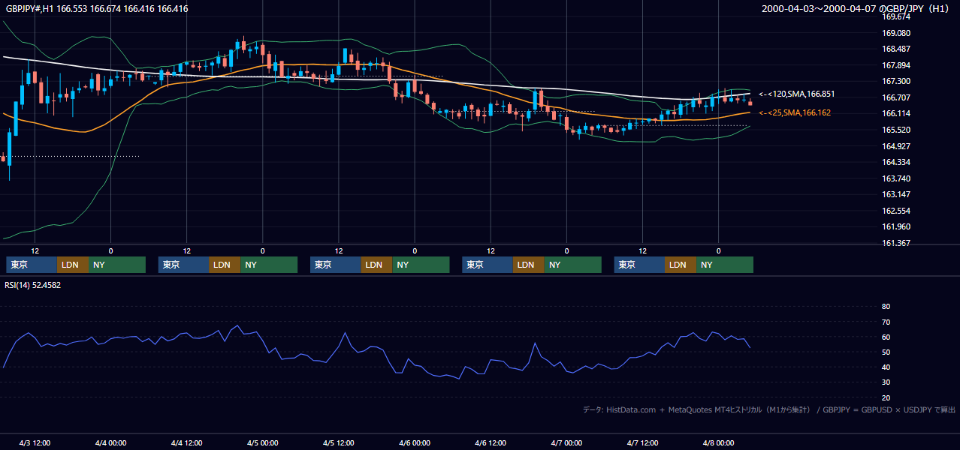960x450 pixels.
Task: Click price level 162.554 on axis
Action: point(896,211)
